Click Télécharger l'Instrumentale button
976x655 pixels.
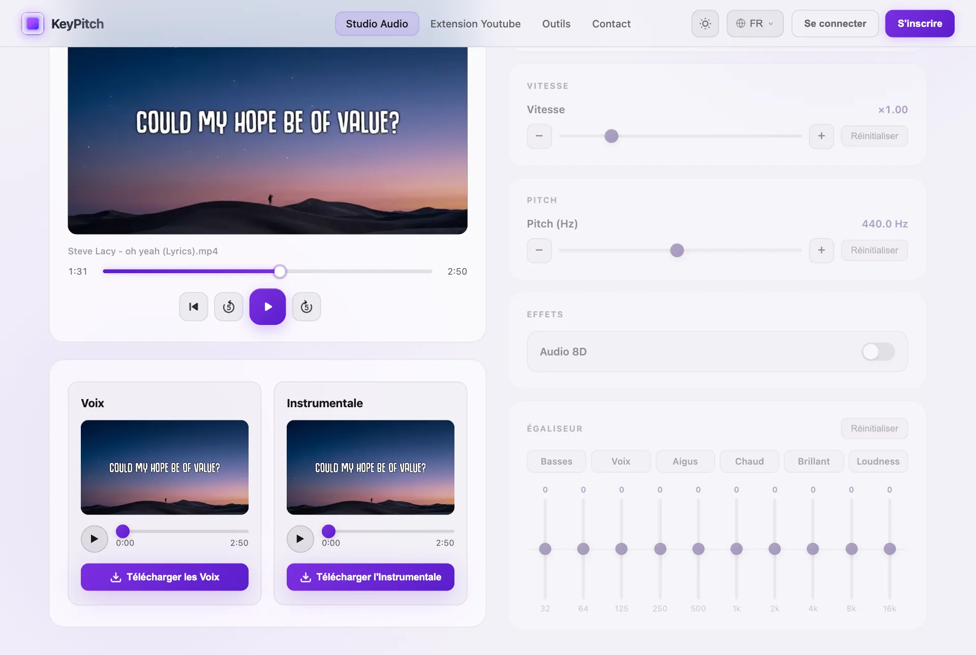point(371,577)
